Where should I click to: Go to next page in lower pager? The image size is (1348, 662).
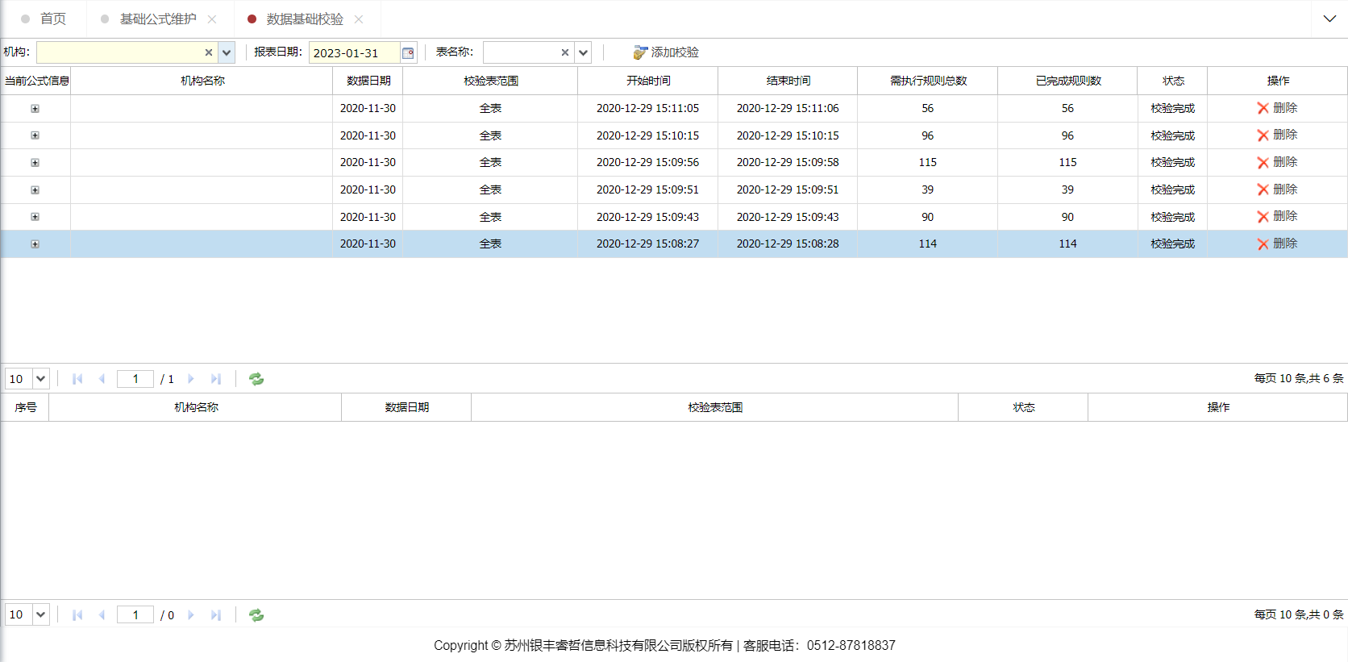[x=191, y=615]
